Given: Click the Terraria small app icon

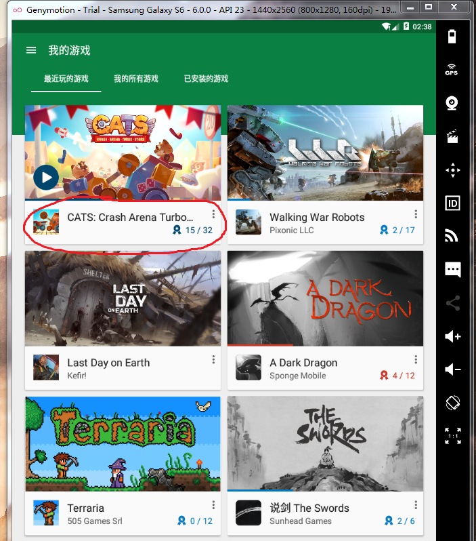Looking at the screenshot, I should (x=46, y=513).
